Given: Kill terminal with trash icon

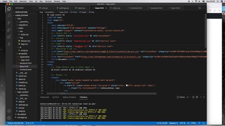Looking at the screenshot, I should click(197, 97).
